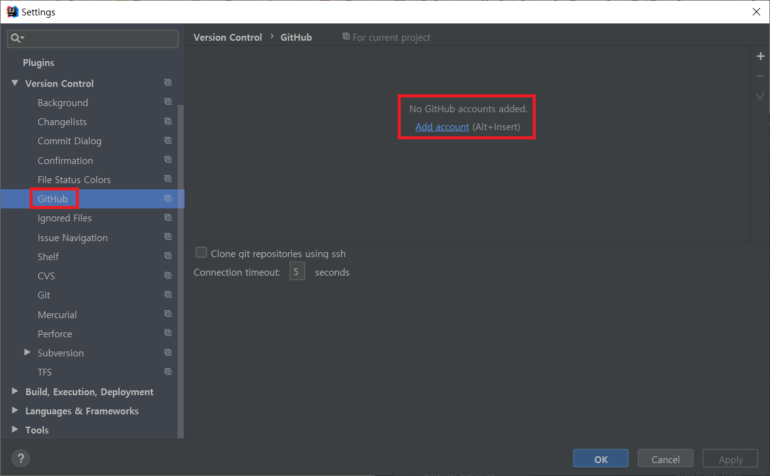
Task: Click project-level icon beside Ignored Files row
Action: pos(168,218)
